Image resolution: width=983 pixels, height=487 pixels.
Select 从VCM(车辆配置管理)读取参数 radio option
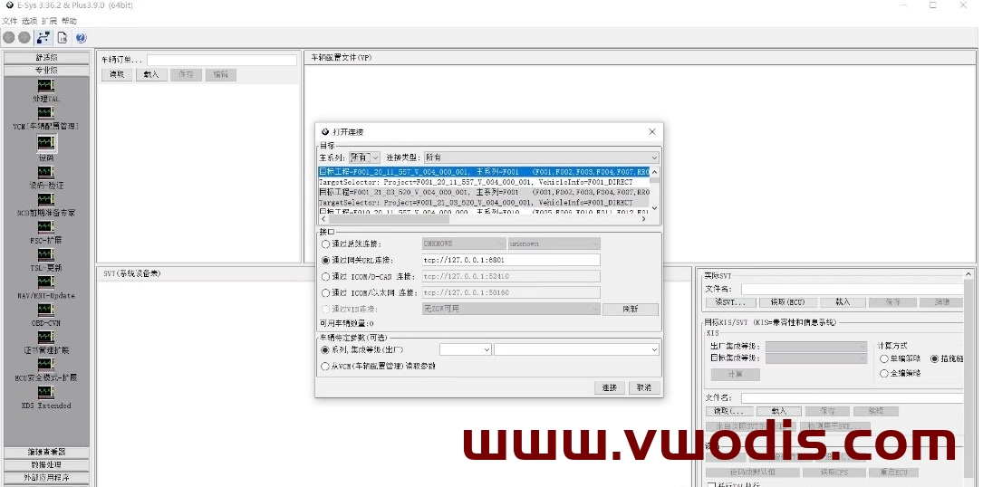point(325,366)
